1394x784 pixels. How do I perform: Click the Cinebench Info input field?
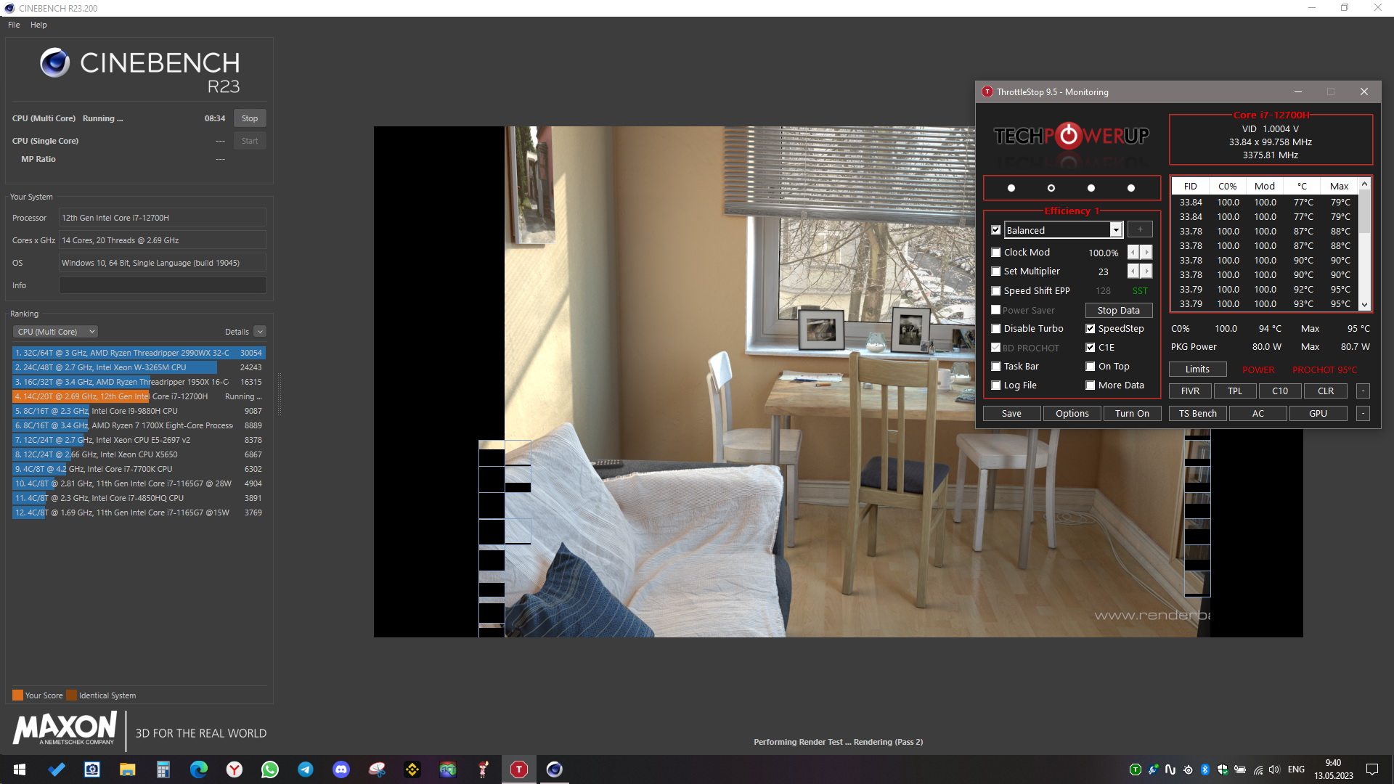coord(163,285)
